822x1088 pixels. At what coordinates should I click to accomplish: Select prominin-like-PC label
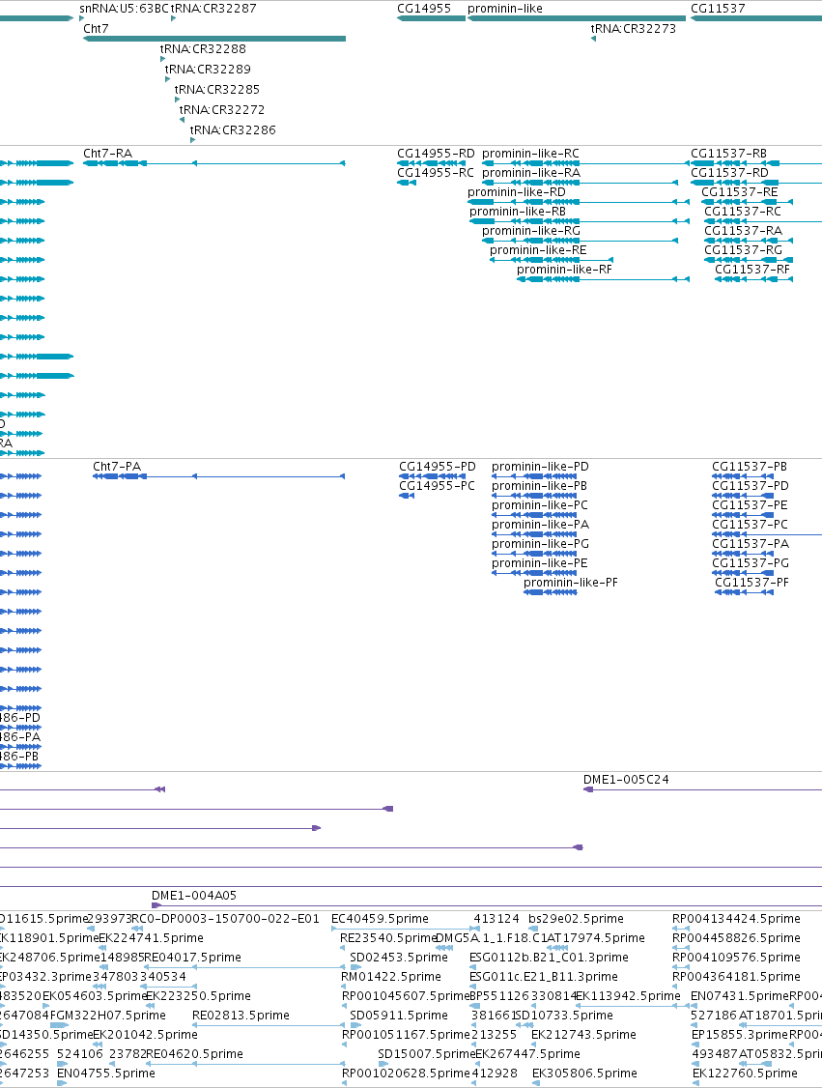540,505
